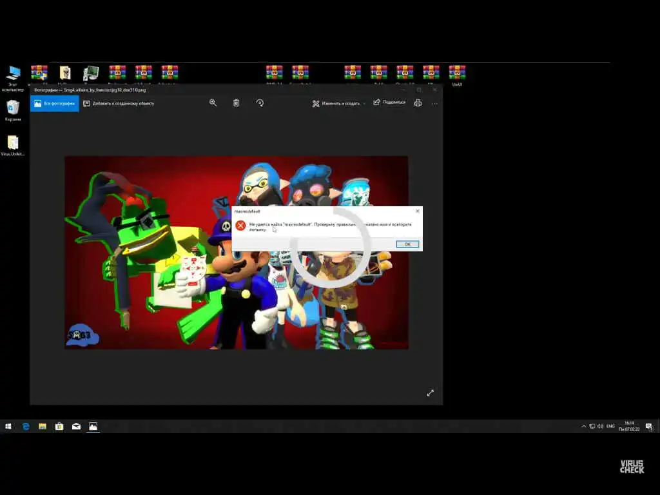The width and height of the screenshot is (660, 495).
Task: Rotate the photo with the rotate icon
Action: 260,103
